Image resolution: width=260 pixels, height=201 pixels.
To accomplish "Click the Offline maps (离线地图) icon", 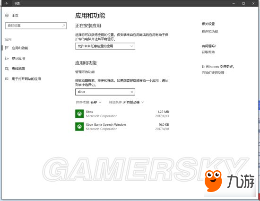I will point(7,69).
